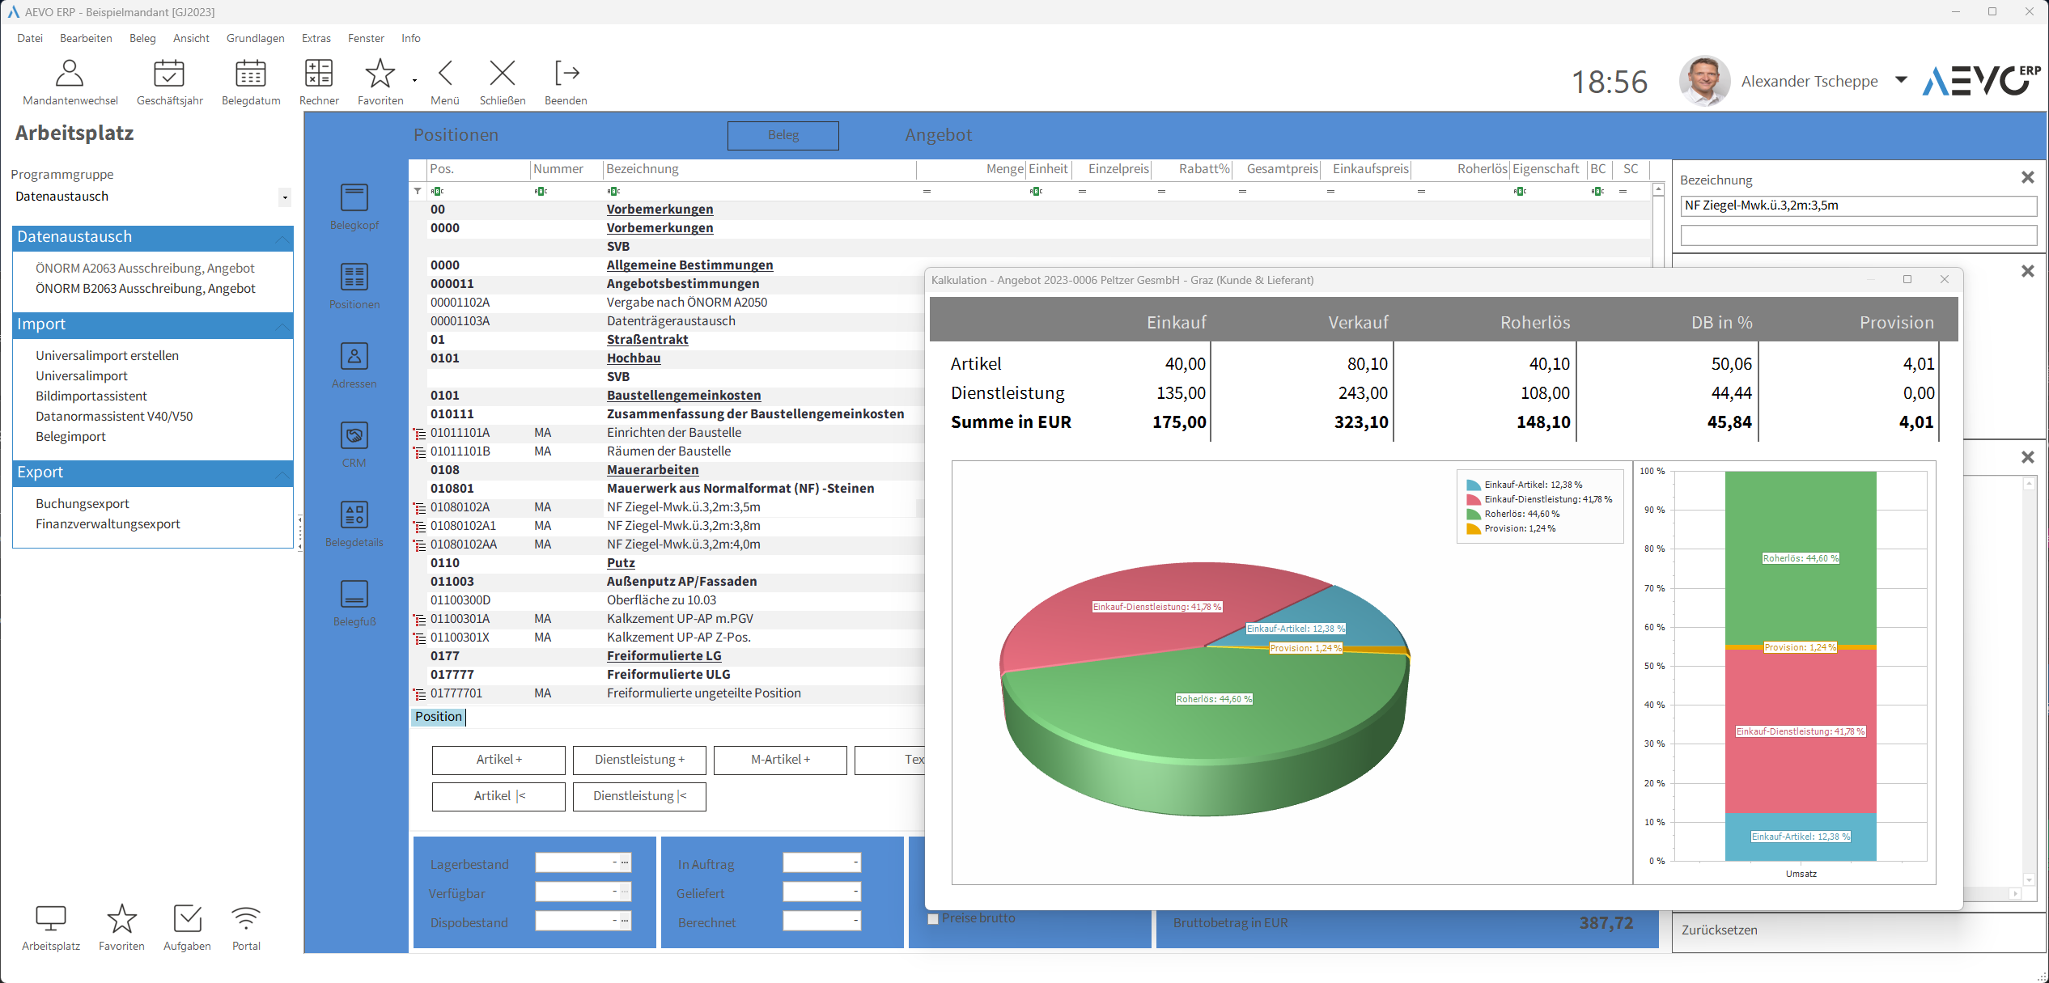Click the Einkauf-Artikel legend color swatch
Screen dimensions: 2049x983
click(x=1474, y=485)
